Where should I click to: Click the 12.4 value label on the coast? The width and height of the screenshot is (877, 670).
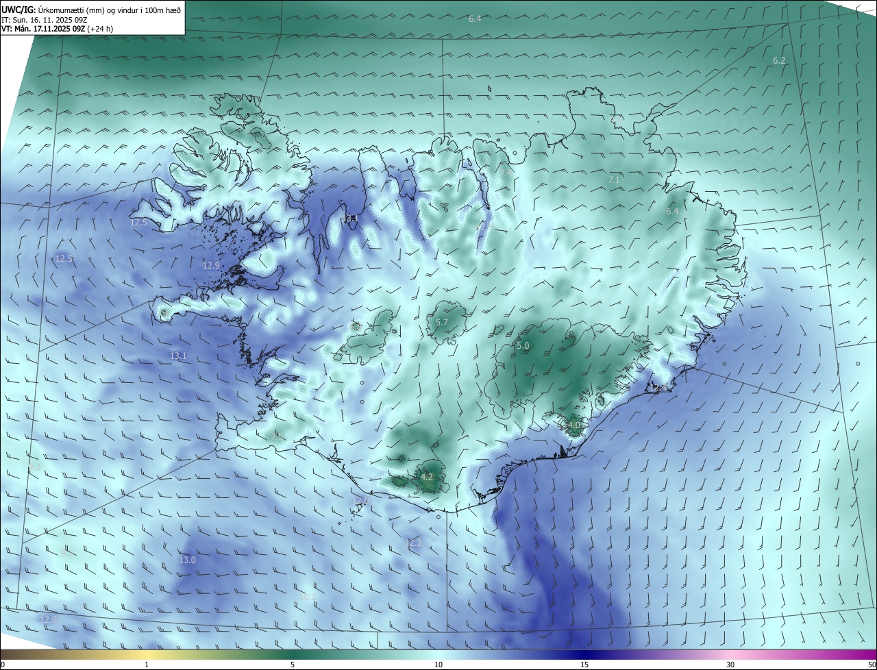point(657,388)
